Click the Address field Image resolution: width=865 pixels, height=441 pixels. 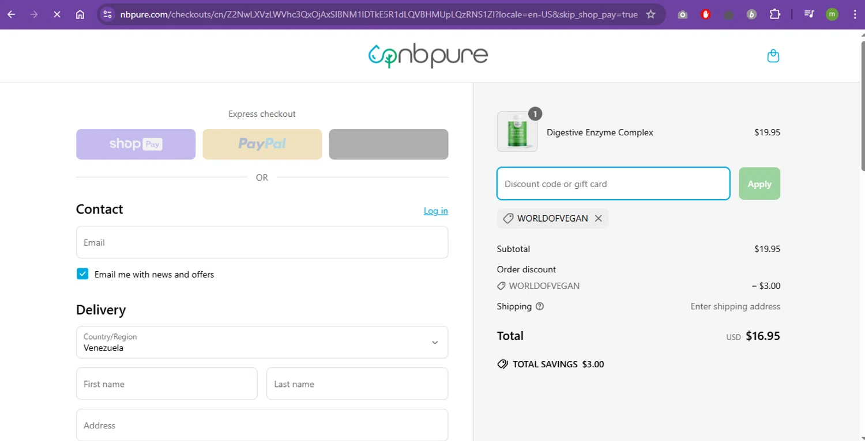(262, 425)
